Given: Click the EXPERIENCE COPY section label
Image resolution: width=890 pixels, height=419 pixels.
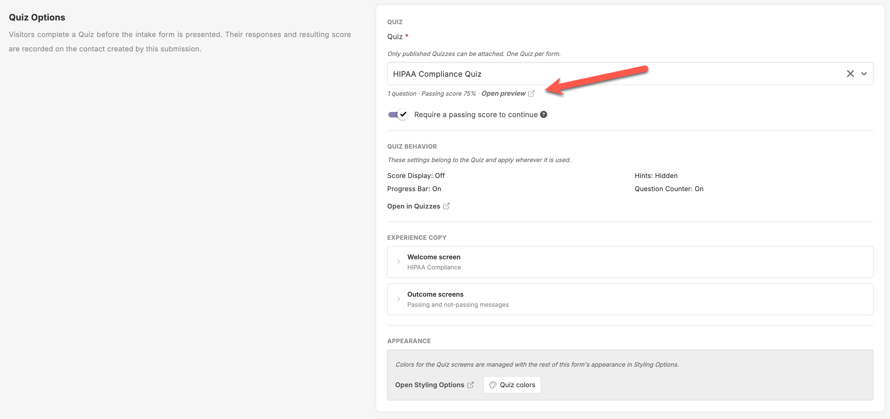Looking at the screenshot, I should (417, 237).
